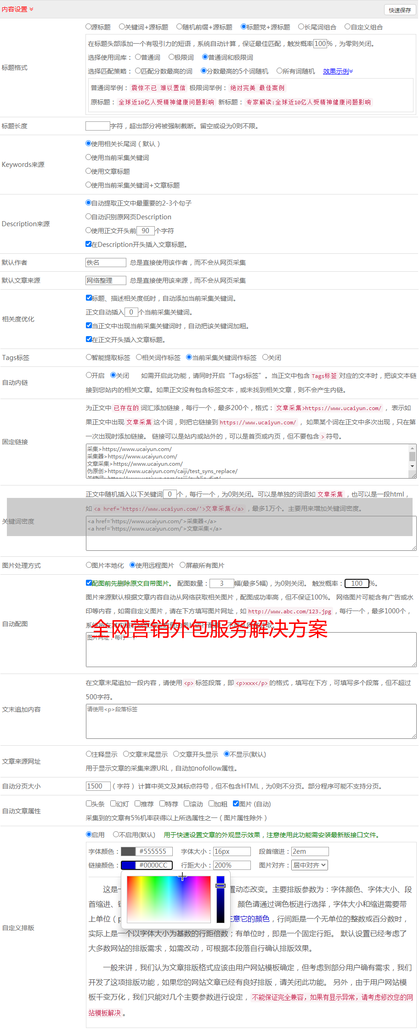Screen dimensions: 419x1034
Task: Select 所有词随机 strategy
Action: point(279,71)
